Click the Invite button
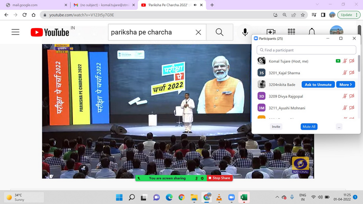 point(276,127)
